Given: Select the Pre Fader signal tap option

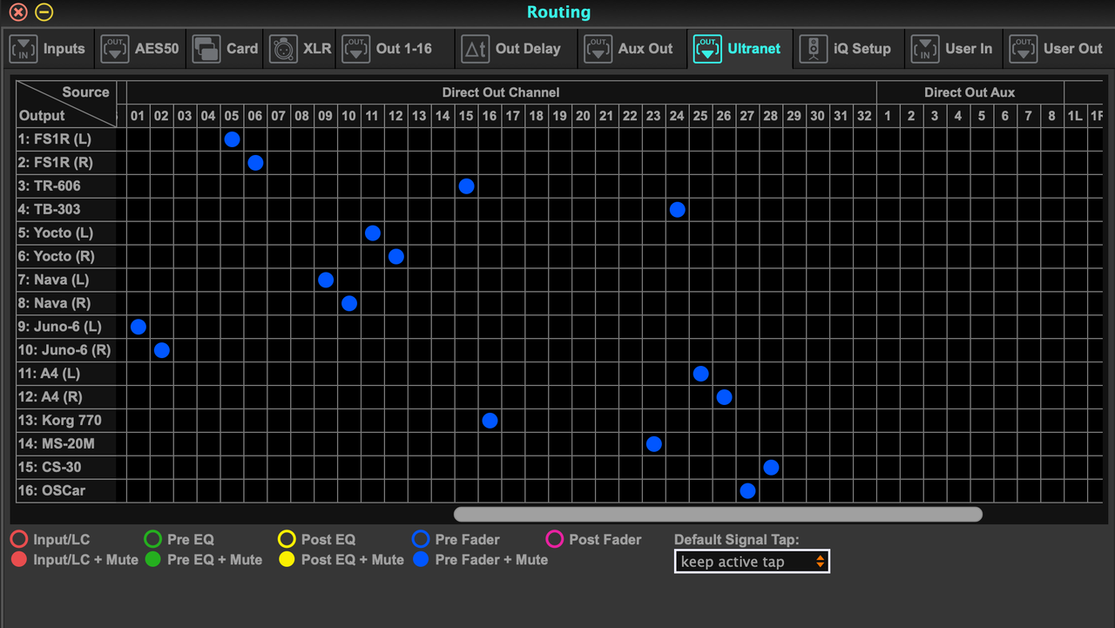Looking at the screenshot, I should pyautogui.click(x=421, y=539).
